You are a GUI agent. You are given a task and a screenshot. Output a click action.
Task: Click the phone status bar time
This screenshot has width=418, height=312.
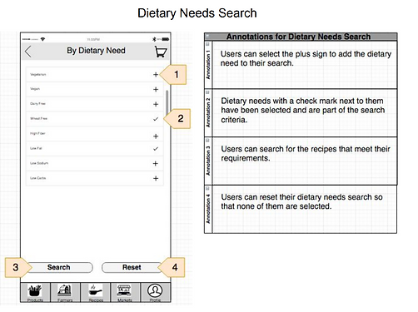(x=93, y=39)
